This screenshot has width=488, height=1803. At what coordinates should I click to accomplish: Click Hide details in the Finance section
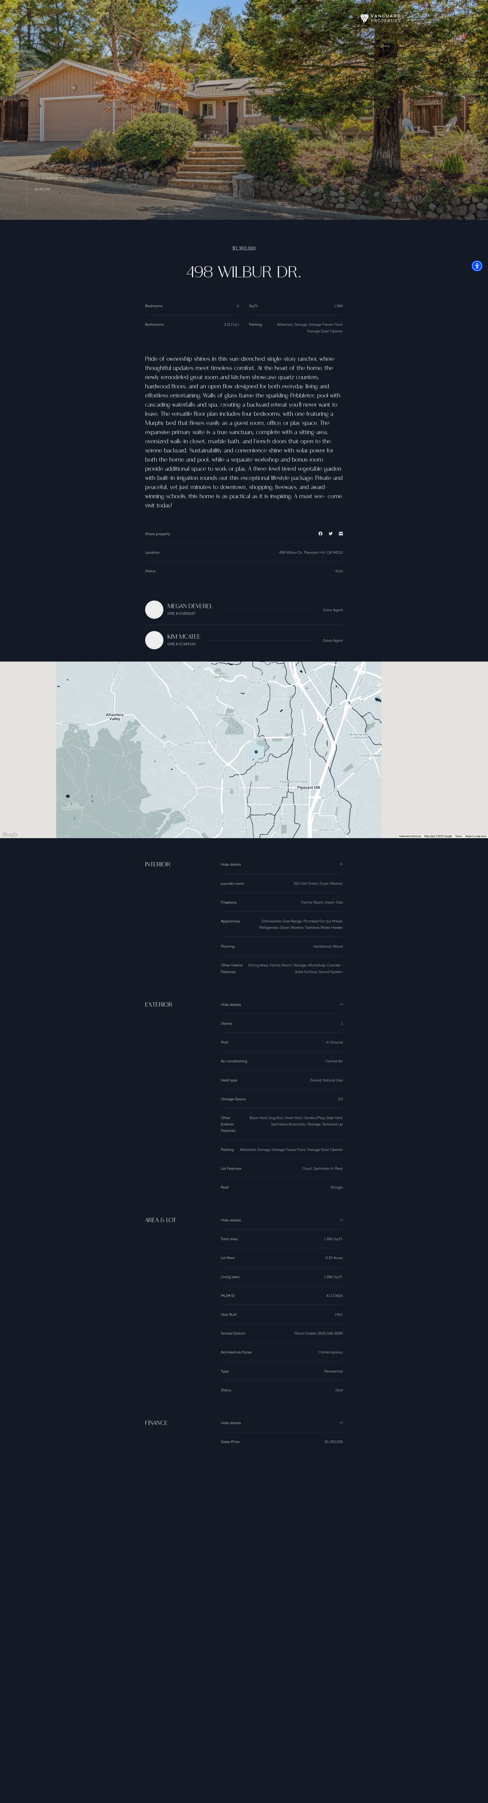[x=231, y=1423]
